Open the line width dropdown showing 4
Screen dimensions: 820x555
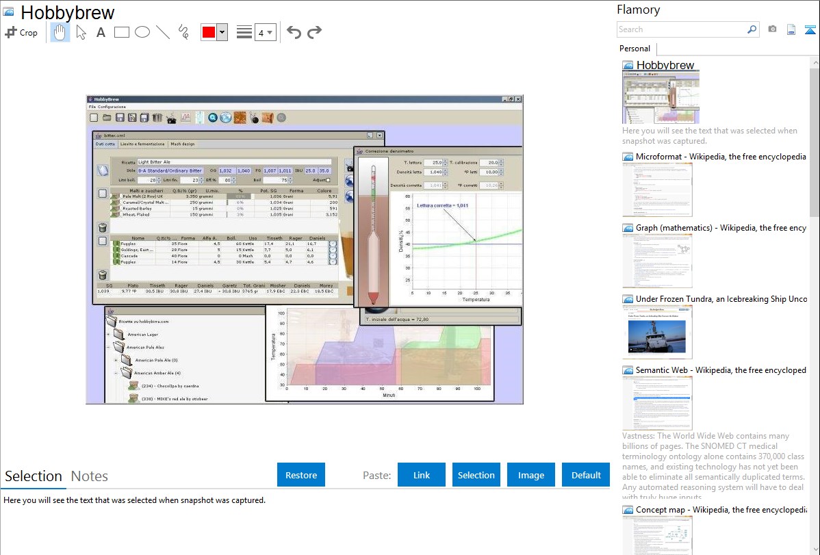[265, 32]
